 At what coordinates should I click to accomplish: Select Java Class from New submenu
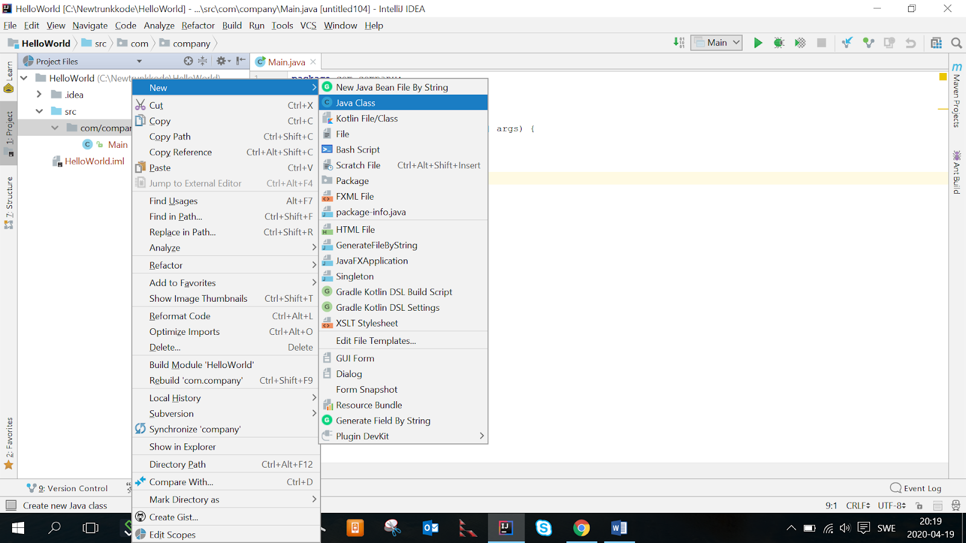click(403, 103)
